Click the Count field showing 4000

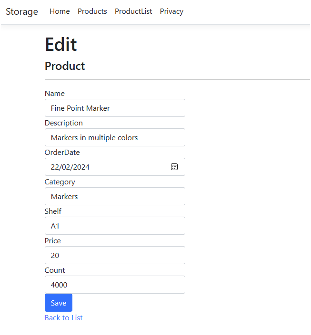(x=115, y=285)
